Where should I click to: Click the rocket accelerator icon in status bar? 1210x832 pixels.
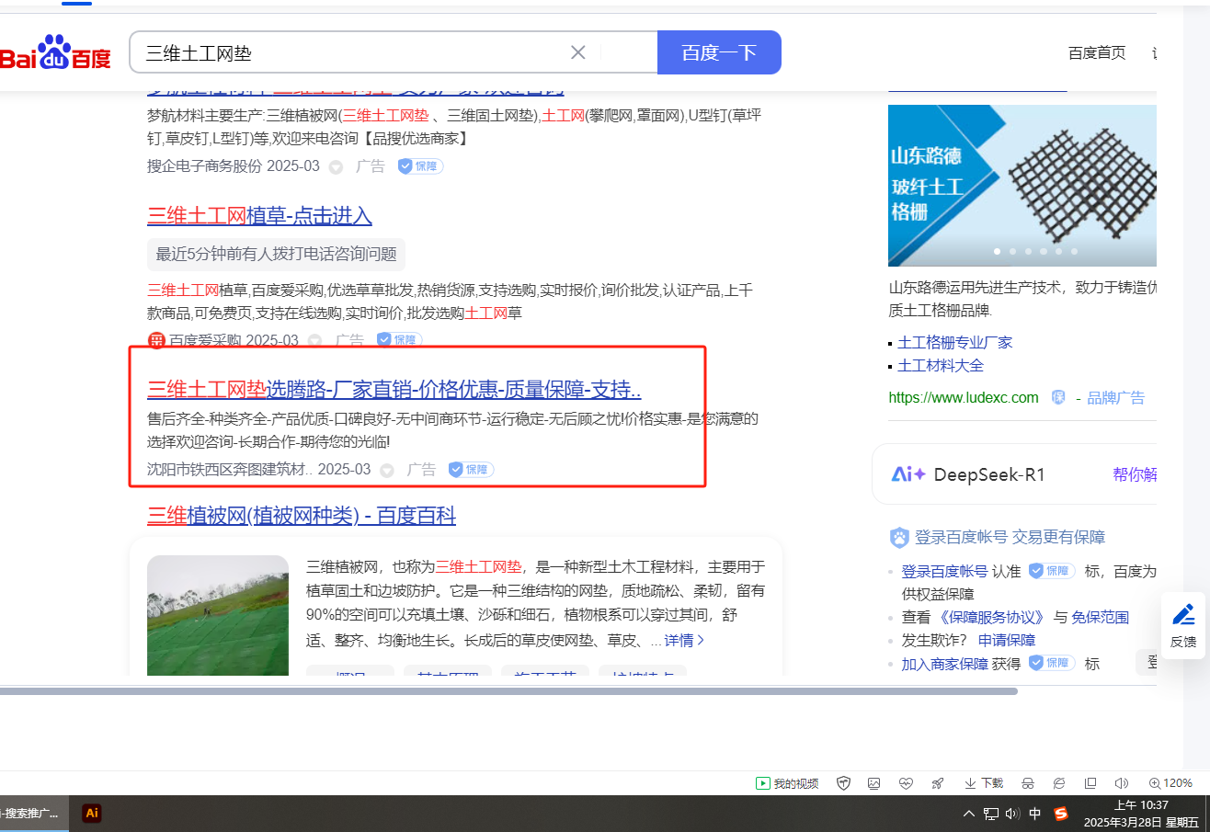pyautogui.click(x=938, y=783)
